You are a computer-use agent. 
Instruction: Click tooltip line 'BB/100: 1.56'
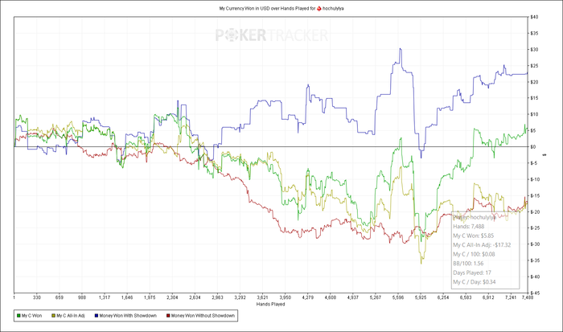[x=468, y=264]
